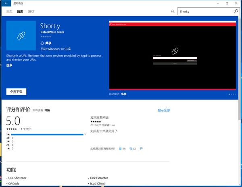Viewport: 242px width, 187px height.
Task: Click feature text URL Shotener
Action: 17,178
